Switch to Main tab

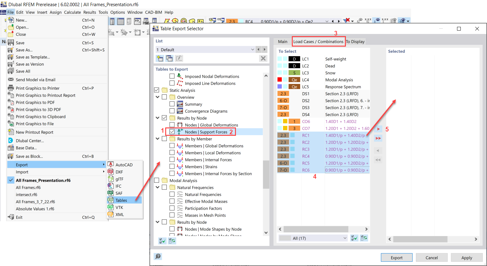point(283,41)
